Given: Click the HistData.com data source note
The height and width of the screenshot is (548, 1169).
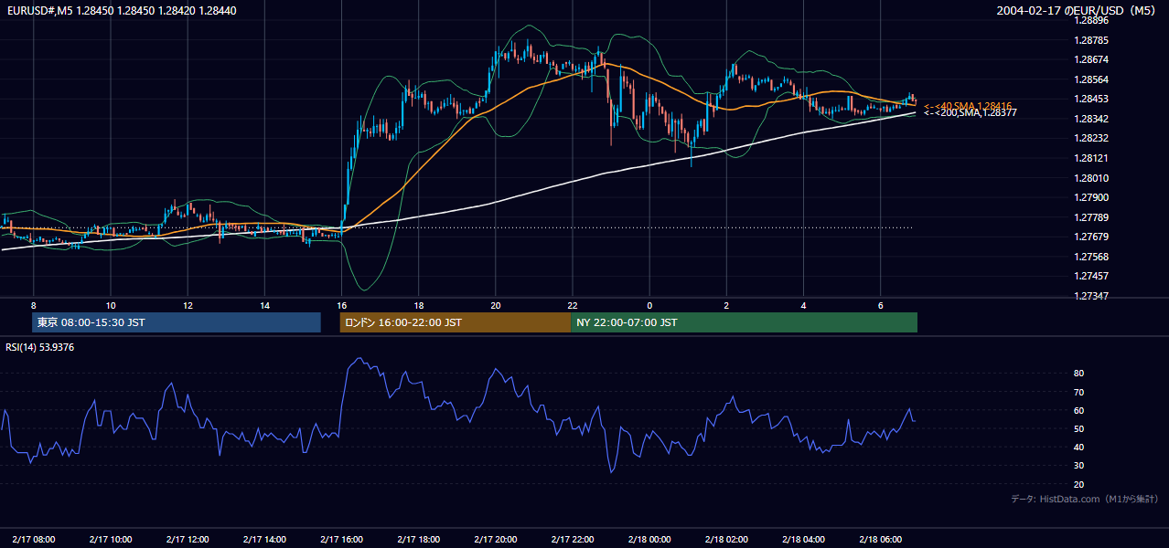Looking at the screenshot, I should [x=1085, y=499].
